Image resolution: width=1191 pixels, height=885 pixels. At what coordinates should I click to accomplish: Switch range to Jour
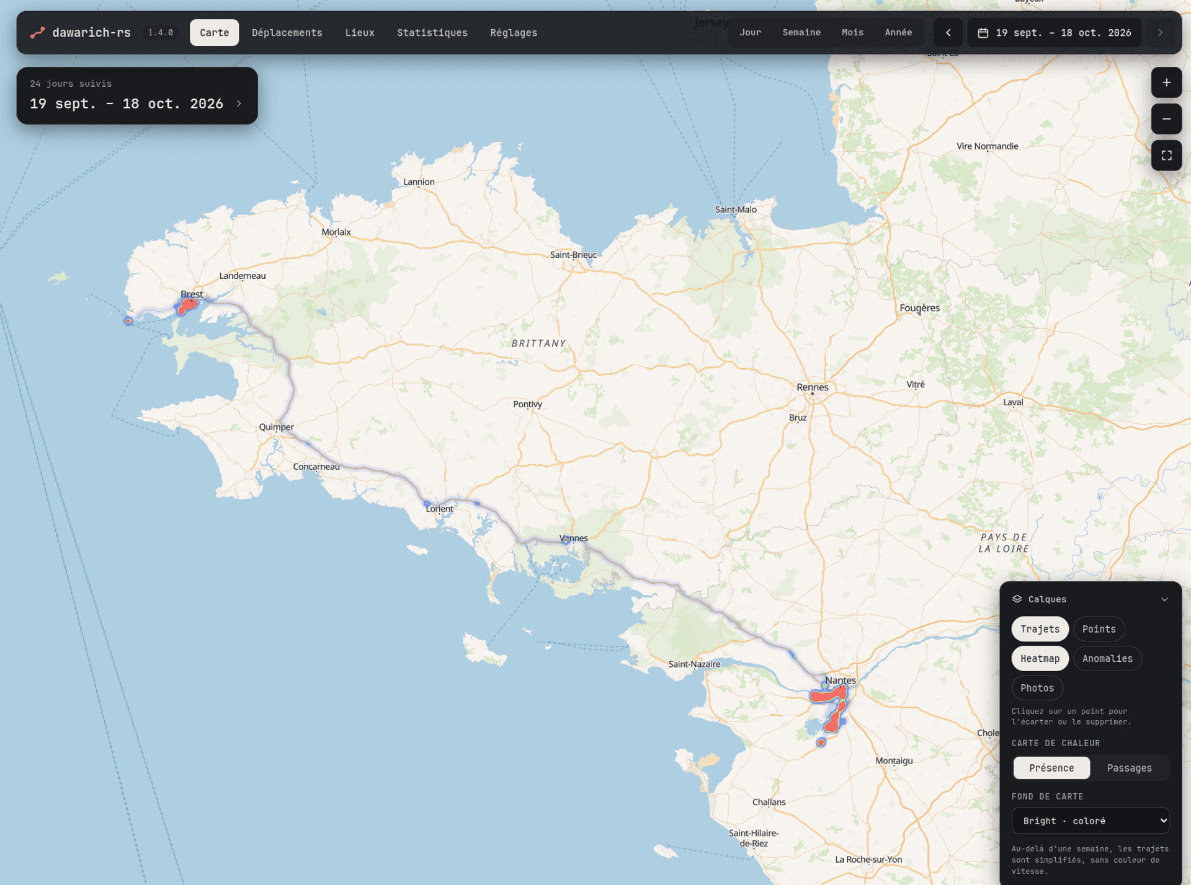click(x=750, y=32)
